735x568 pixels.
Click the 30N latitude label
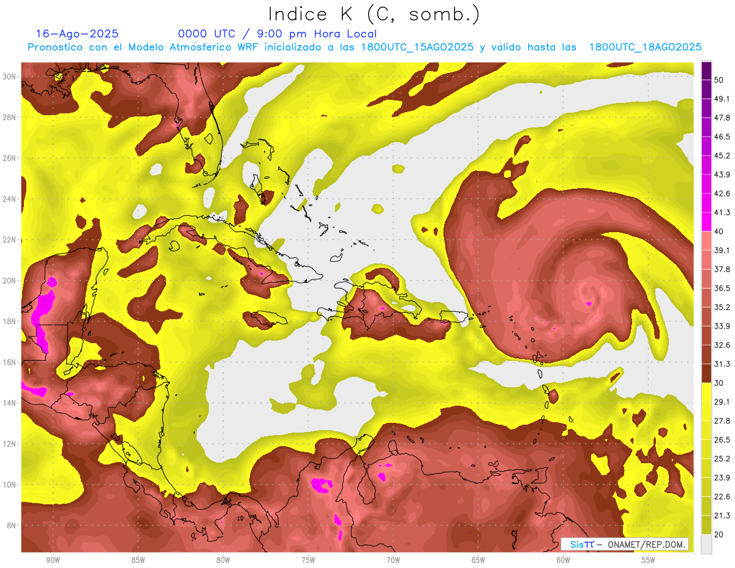(10, 77)
